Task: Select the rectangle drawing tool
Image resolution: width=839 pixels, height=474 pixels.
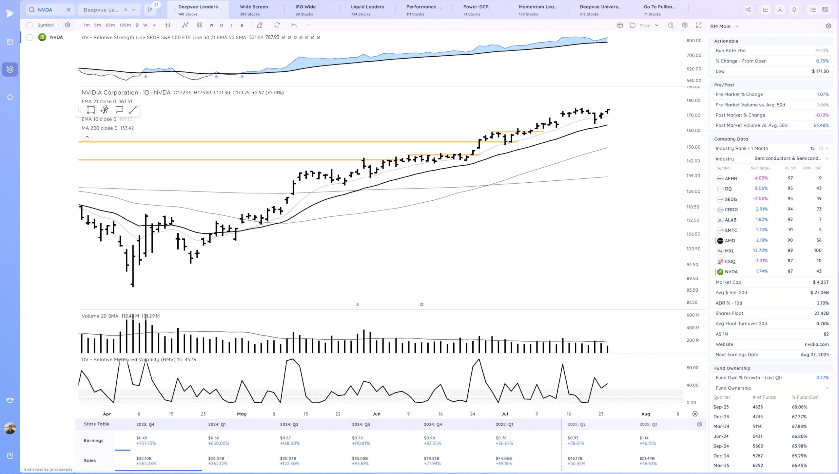Action: tap(91, 110)
